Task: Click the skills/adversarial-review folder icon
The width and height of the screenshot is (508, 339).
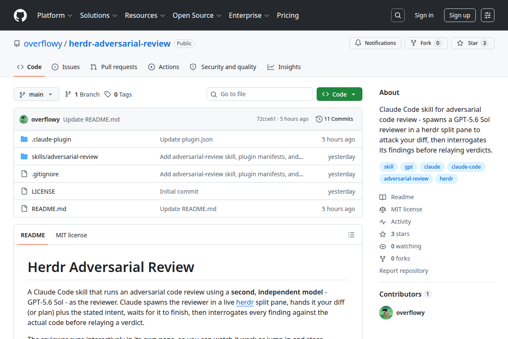Action: 24,157
